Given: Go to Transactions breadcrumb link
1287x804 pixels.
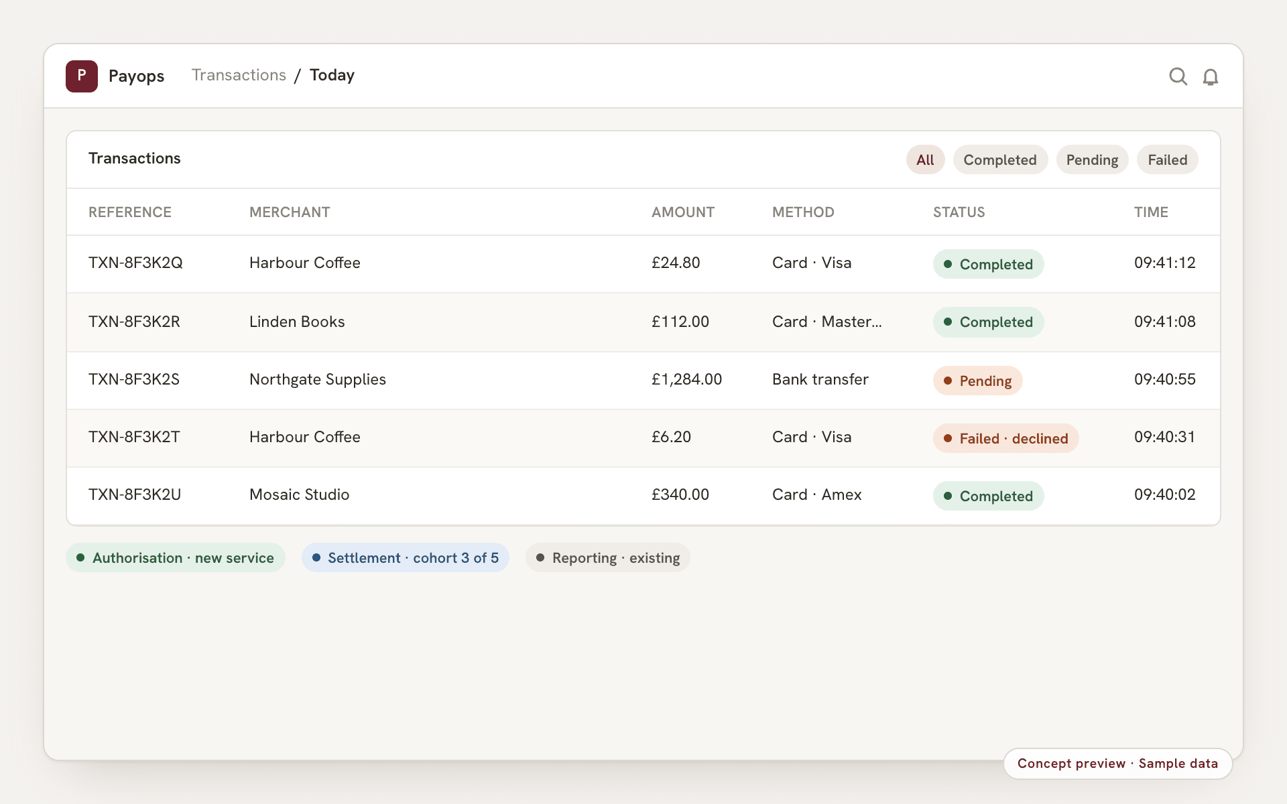Looking at the screenshot, I should (239, 75).
